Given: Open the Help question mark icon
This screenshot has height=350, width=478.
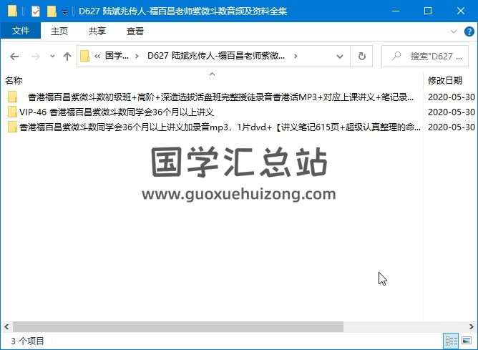Looking at the screenshot, I should pos(469,31).
